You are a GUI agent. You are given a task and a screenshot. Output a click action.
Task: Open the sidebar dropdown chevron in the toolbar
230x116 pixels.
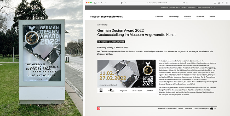coord(98,3)
